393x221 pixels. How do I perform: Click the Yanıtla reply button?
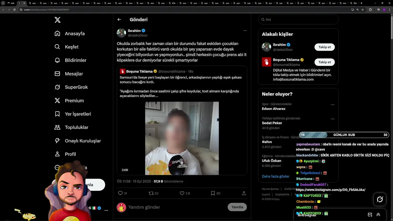(237, 207)
